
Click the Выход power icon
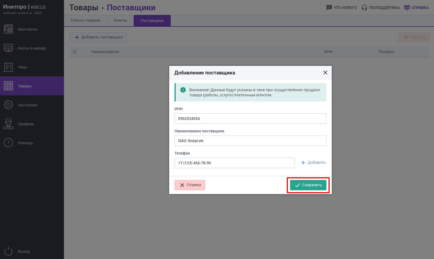[x=8, y=251]
